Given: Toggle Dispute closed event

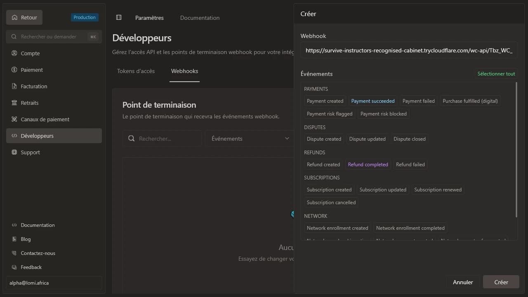Looking at the screenshot, I should click(410, 139).
